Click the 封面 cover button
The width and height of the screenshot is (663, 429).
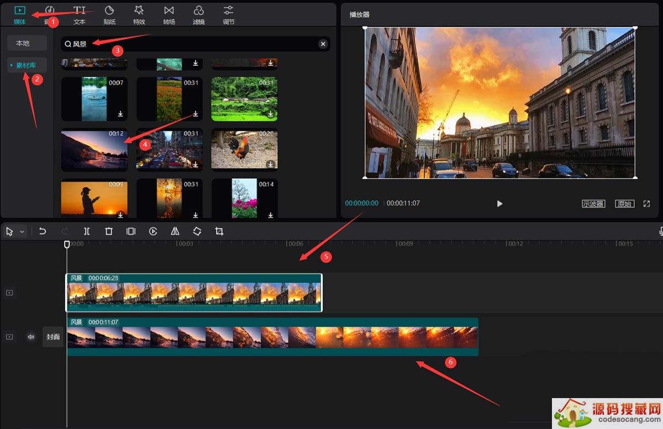53,337
